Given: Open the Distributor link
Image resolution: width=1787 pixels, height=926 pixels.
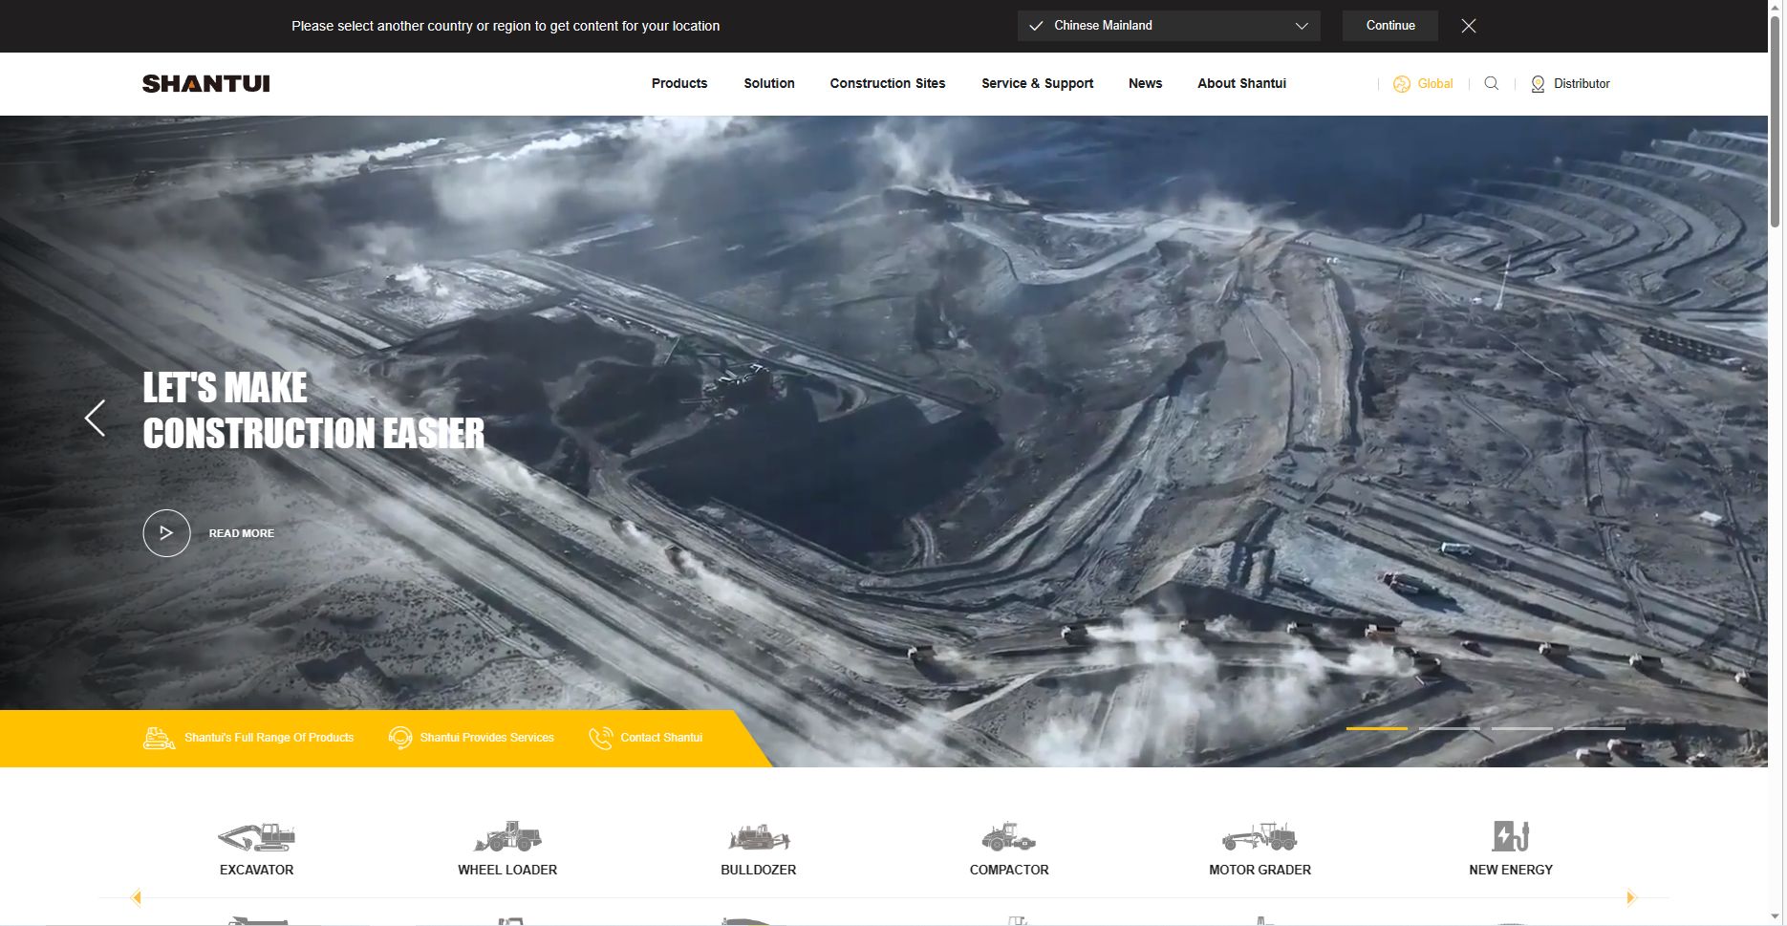Looking at the screenshot, I should tap(1582, 84).
